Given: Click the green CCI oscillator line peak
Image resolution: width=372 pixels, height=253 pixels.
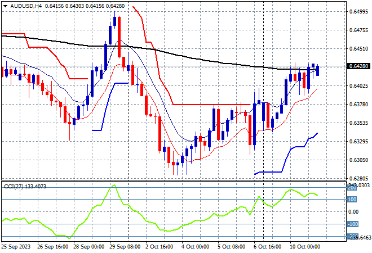Looking at the screenshot, I should pos(114,186).
